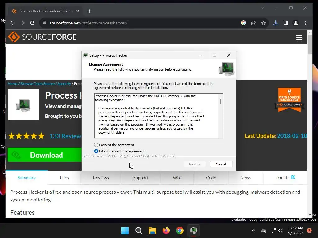This screenshot has width=318, height=238.
Task: Close the Process Hacker download tab
Action: 77,11
